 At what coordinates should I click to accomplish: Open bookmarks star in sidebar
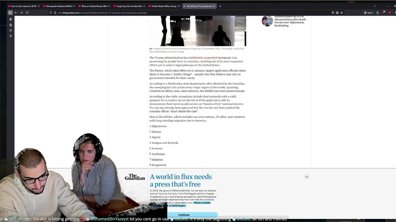11,36
